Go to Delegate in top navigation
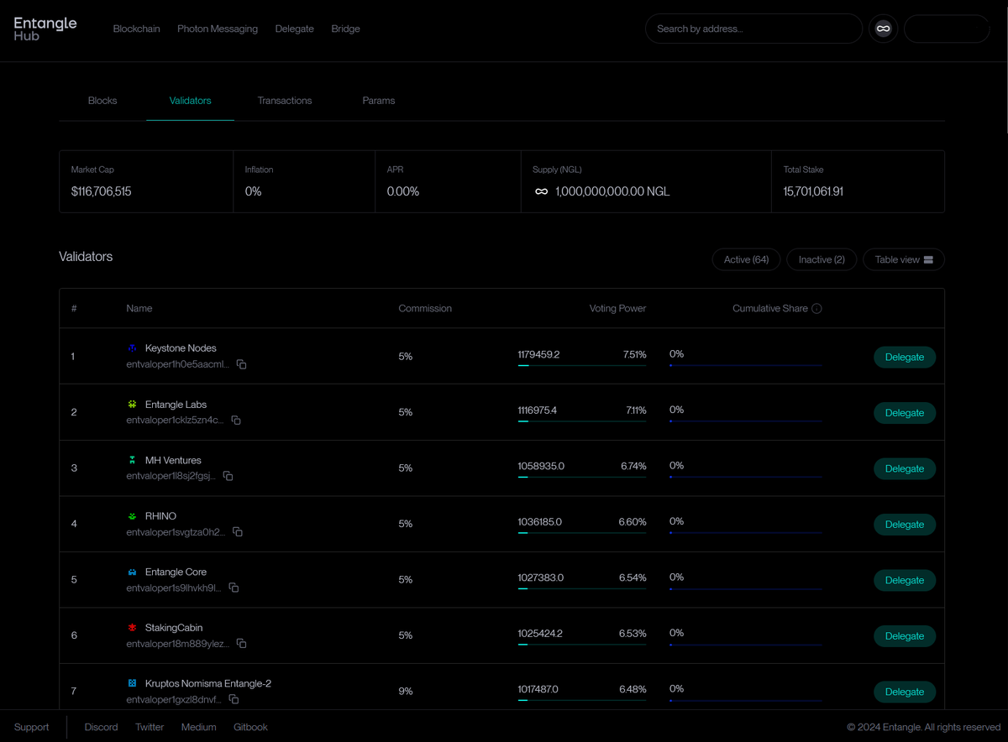Image resolution: width=1008 pixels, height=742 pixels. [295, 29]
